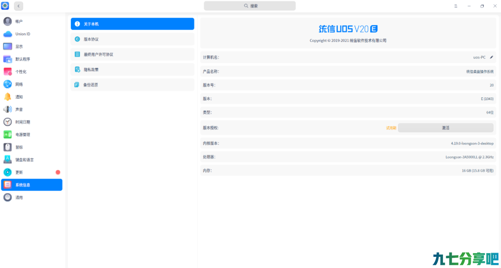Minimize the control center window
This screenshot has height=268, width=501.
(469, 6)
